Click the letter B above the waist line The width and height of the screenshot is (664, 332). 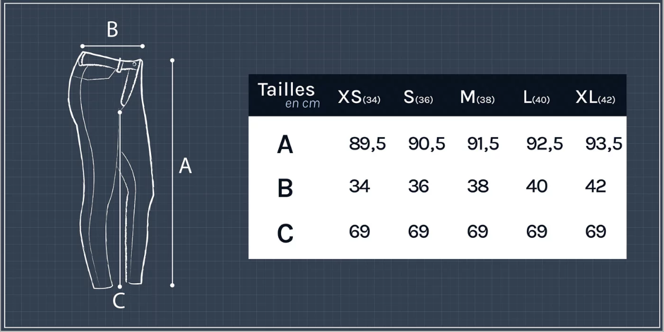point(112,29)
